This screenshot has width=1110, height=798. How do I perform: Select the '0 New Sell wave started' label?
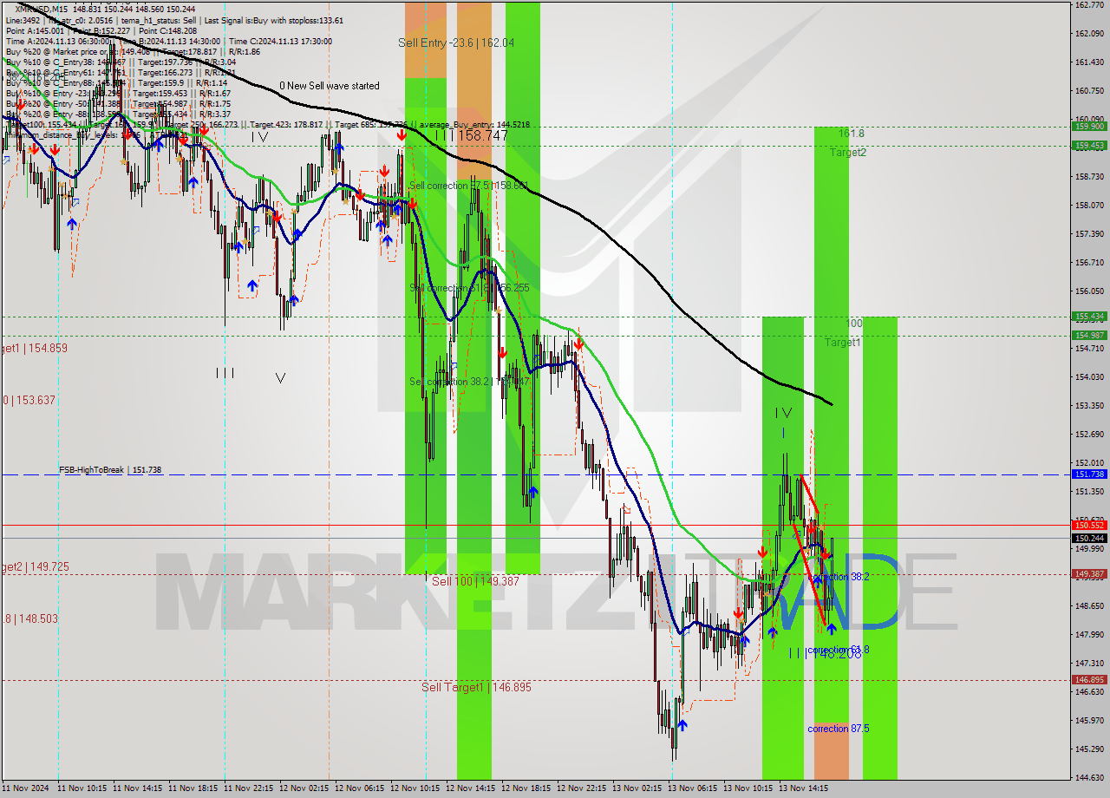(x=330, y=86)
